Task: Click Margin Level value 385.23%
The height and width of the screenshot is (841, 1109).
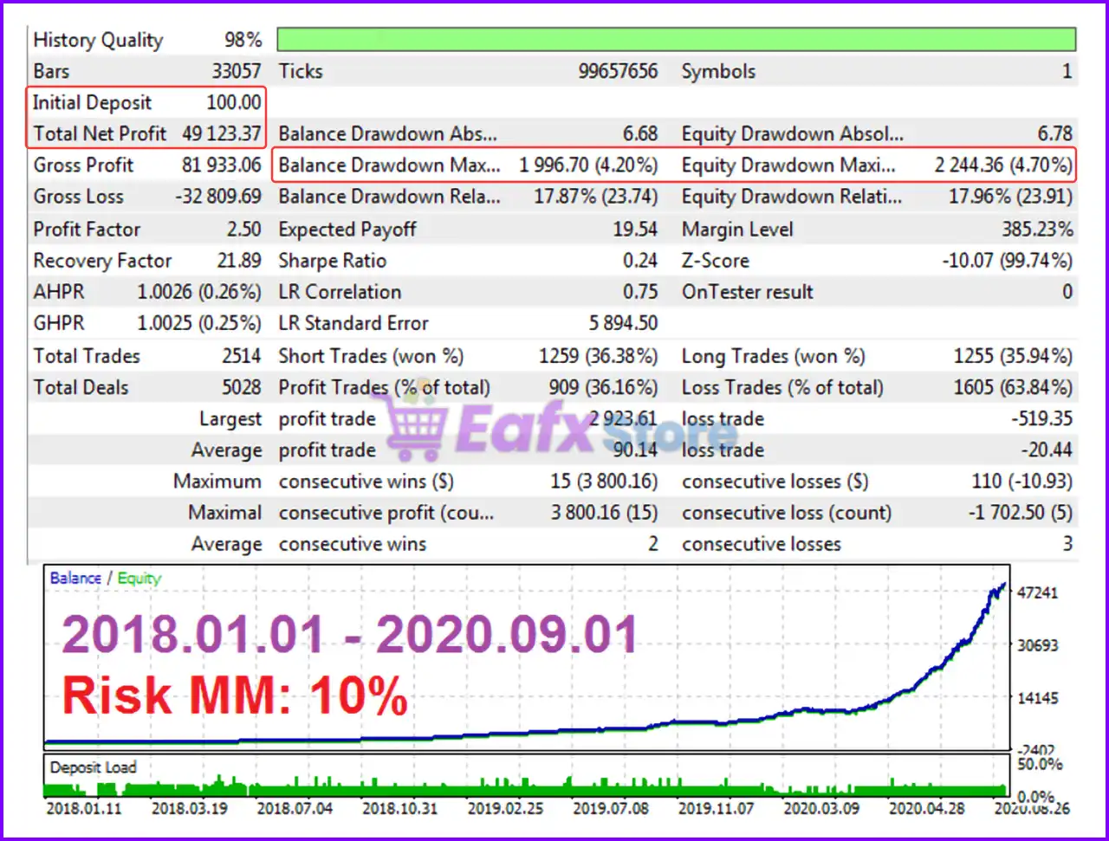Action: 1037,229
